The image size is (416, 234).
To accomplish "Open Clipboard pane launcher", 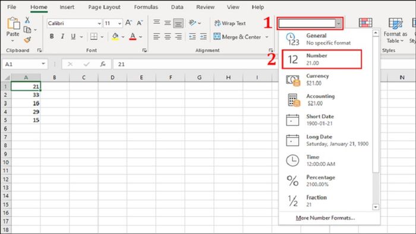I will [39, 50].
